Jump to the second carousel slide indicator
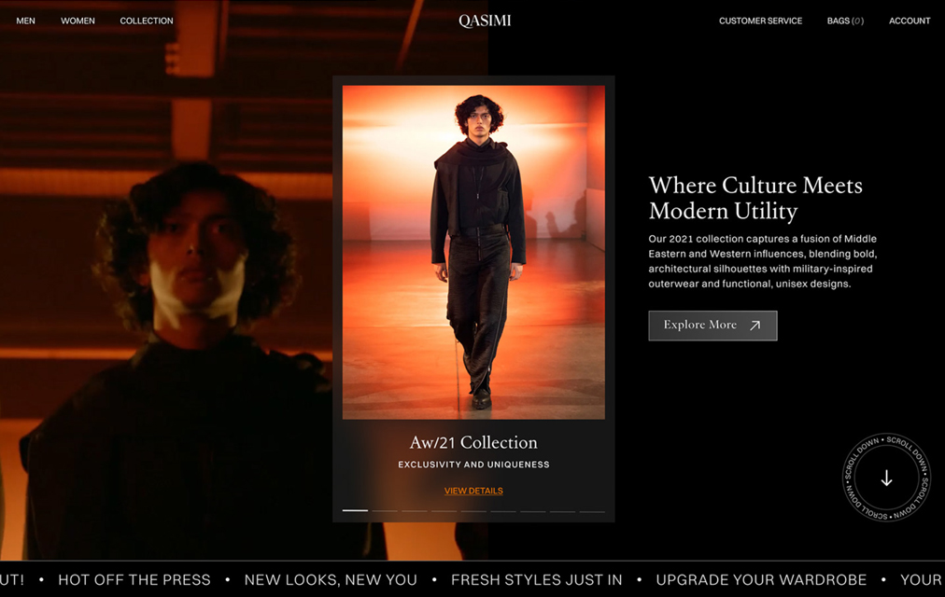Viewport: 945px width, 597px height. pyautogui.click(x=385, y=510)
